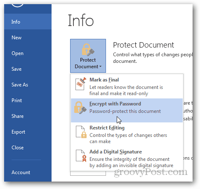
Task: Click the Restrict Editing page-lock icon
Action: 81,132
